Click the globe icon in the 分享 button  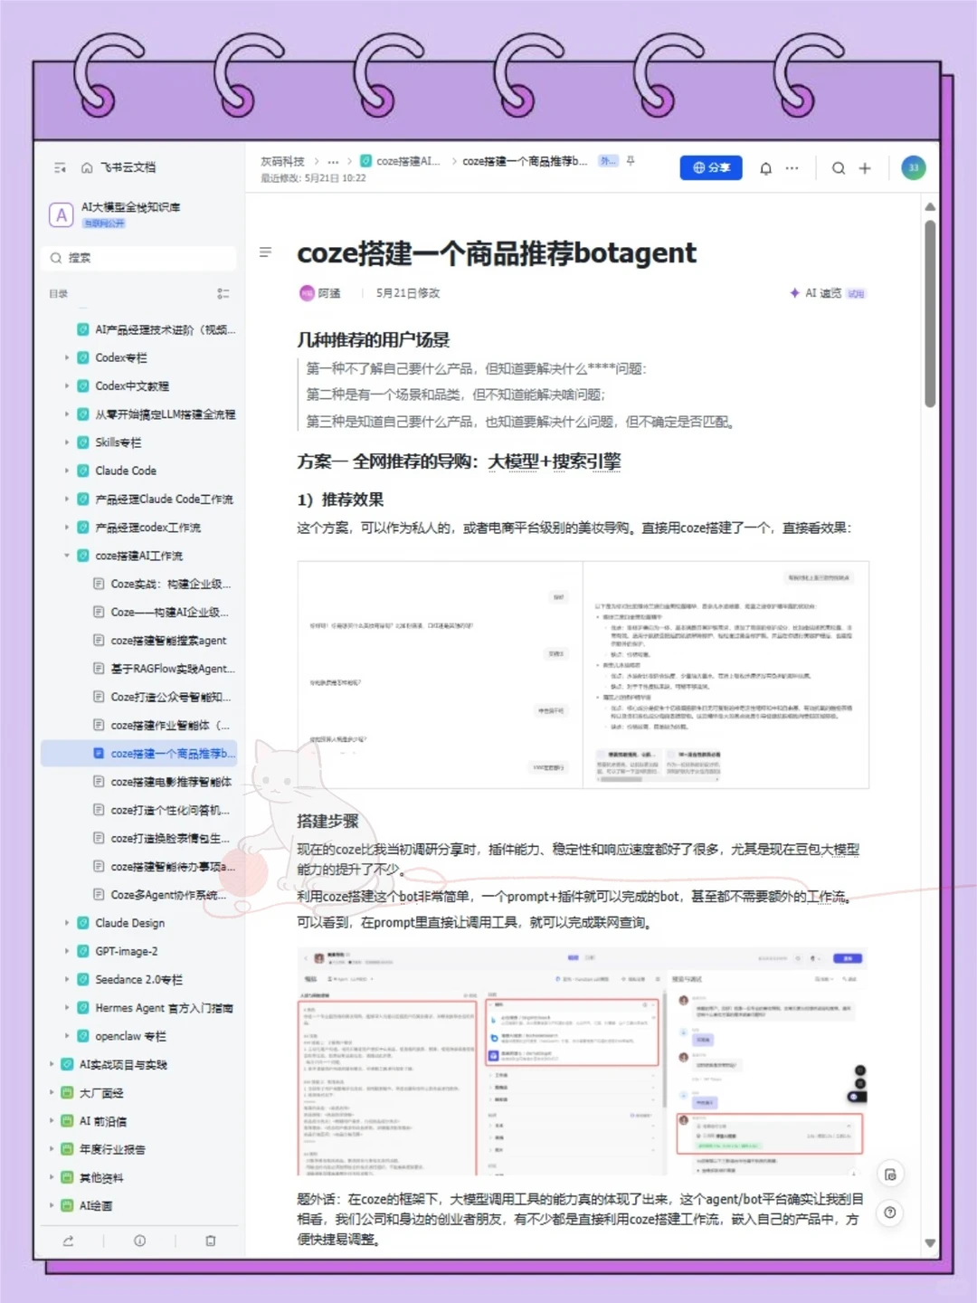[x=699, y=168]
